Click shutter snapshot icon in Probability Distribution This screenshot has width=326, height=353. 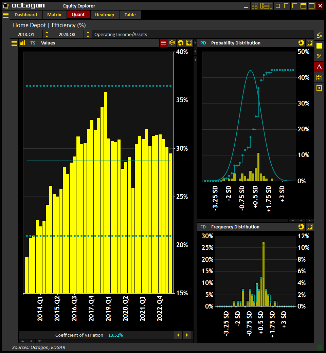pos(301,43)
